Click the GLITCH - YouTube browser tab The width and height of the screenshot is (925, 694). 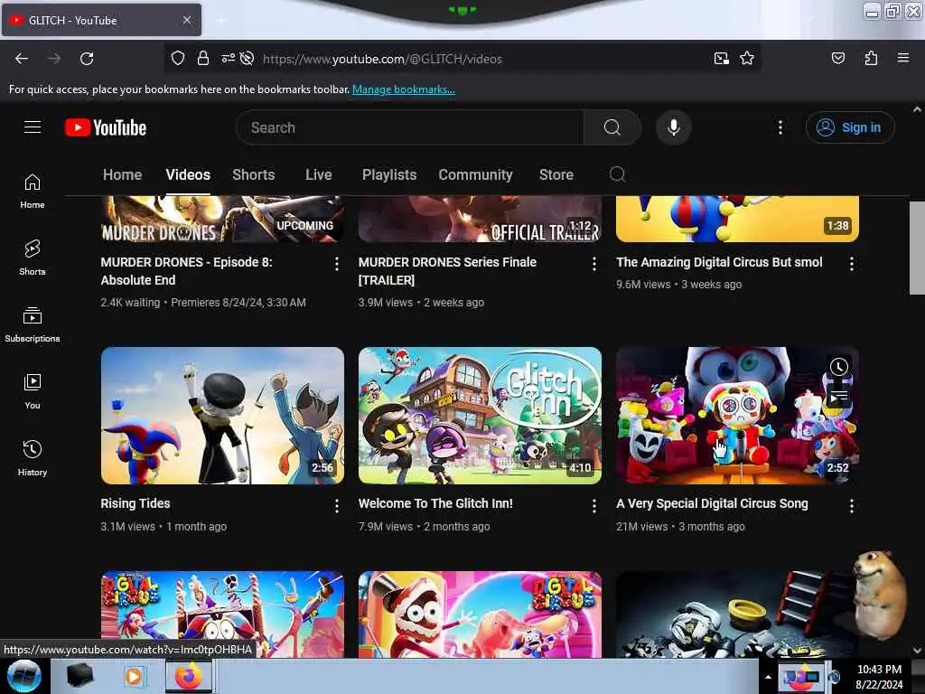[x=101, y=20]
